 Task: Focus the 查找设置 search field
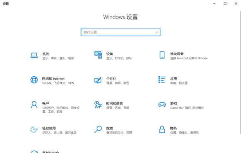(120, 32)
